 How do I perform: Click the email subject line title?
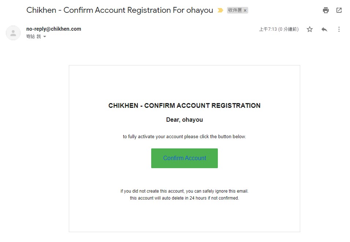120,10
